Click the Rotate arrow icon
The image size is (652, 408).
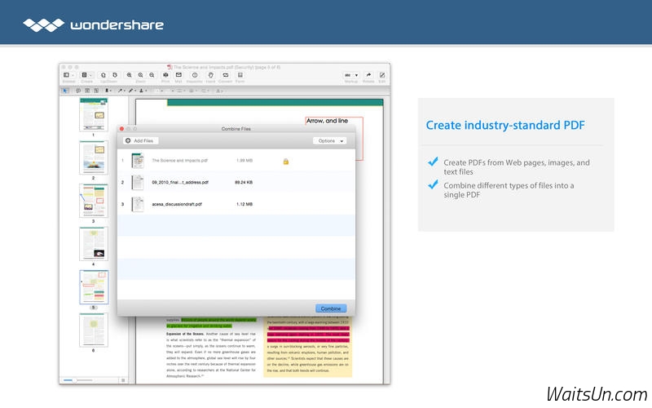(x=368, y=75)
